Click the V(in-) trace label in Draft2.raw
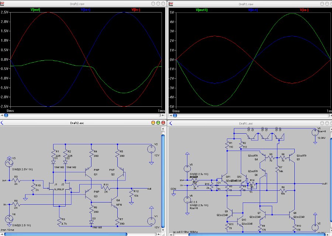This screenshot has width=332, height=236. tap(136, 10)
